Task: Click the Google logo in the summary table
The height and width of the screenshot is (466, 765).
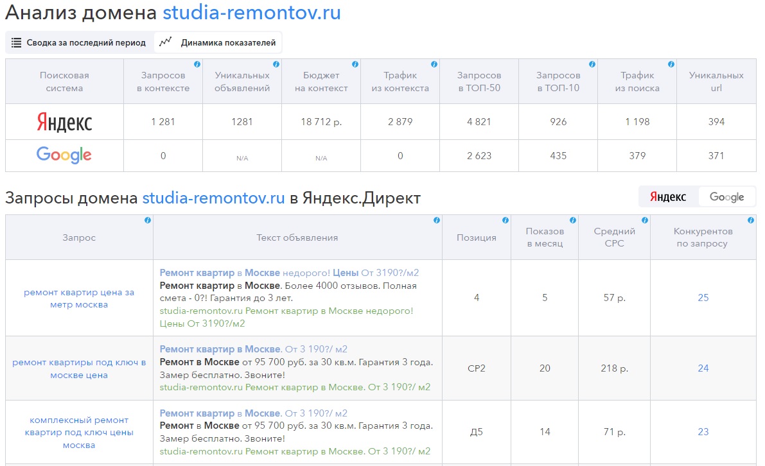Action: 64,155
